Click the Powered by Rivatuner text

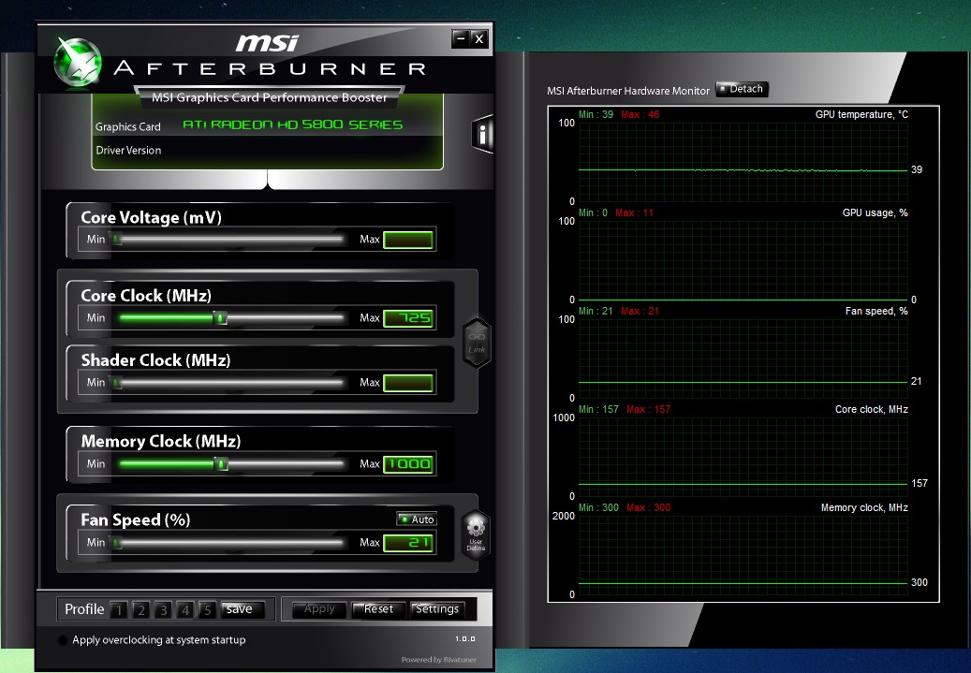439,660
